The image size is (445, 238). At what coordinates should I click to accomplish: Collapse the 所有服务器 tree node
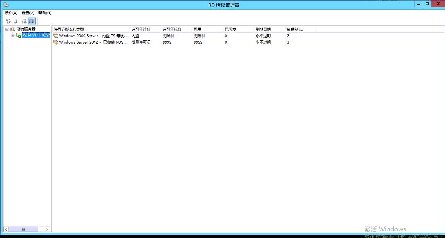[x=7, y=29]
